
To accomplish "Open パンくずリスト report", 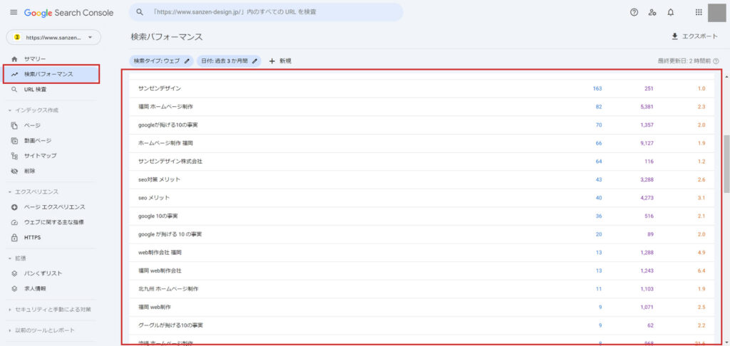I will coord(43,273).
